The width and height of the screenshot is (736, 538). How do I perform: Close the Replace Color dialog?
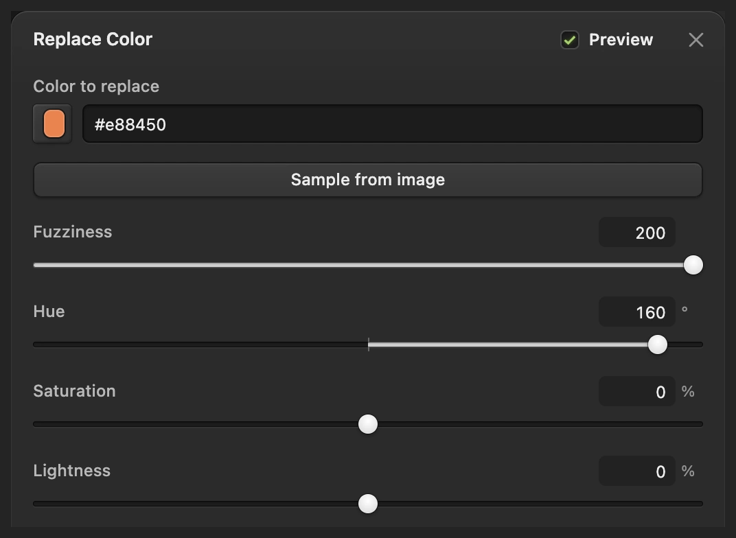click(x=695, y=40)
